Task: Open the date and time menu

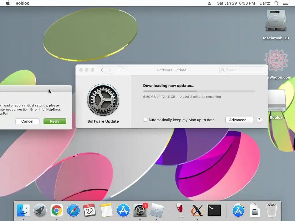Action: coord(236,3)
